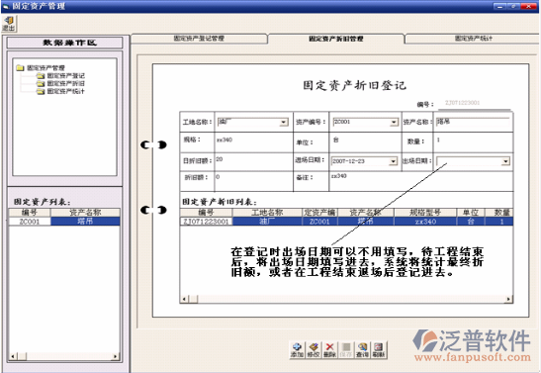The image size is (541, 373).
Task: Open the 进场日期 date dropdown arrow
Action: pyautogui.click(x=393, y=161)
